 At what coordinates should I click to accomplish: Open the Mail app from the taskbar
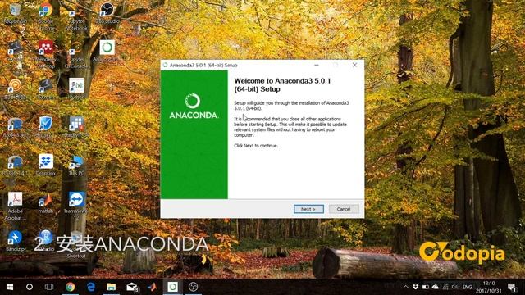click(132, 287)
